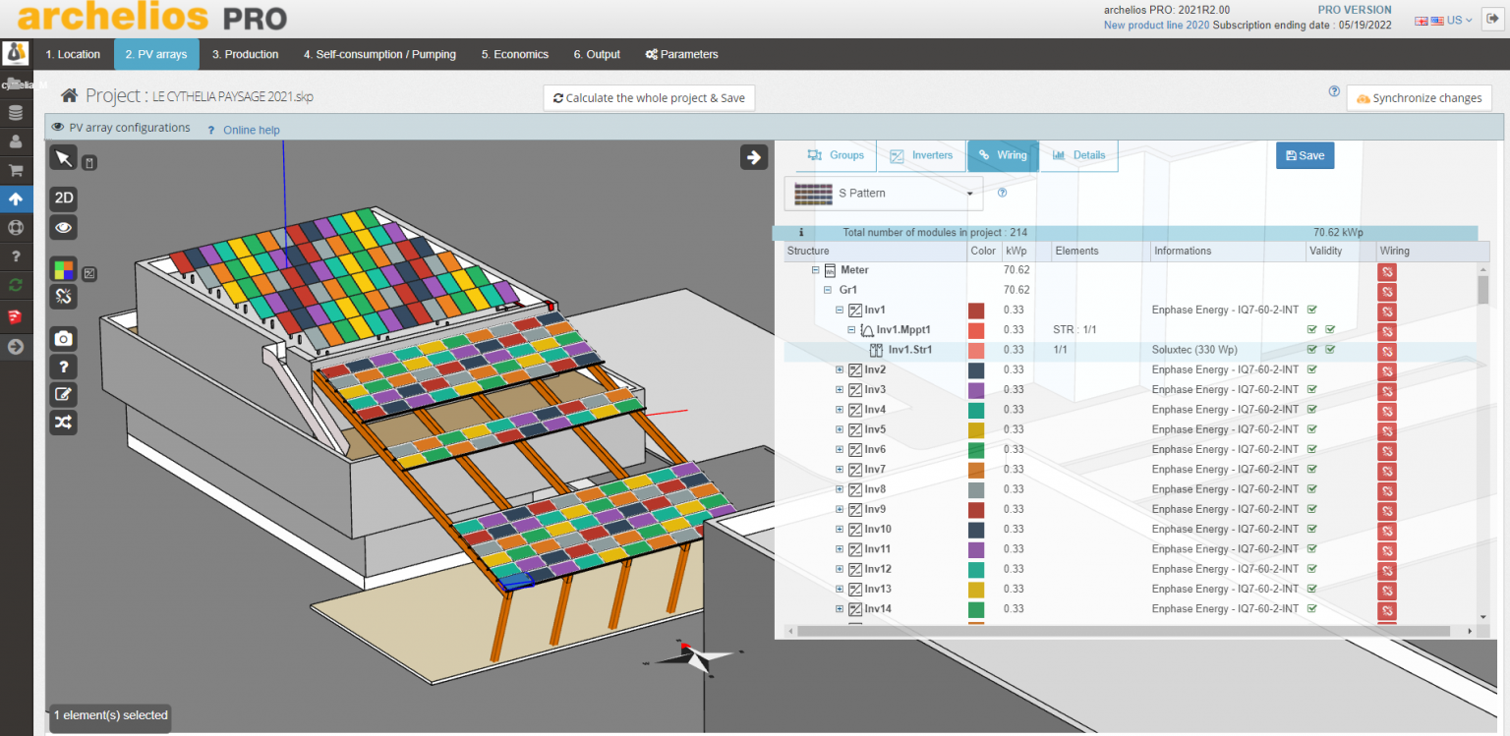1510x736 pixels.
Task: Collapse the Meter tree node
Action: (815, 270)
